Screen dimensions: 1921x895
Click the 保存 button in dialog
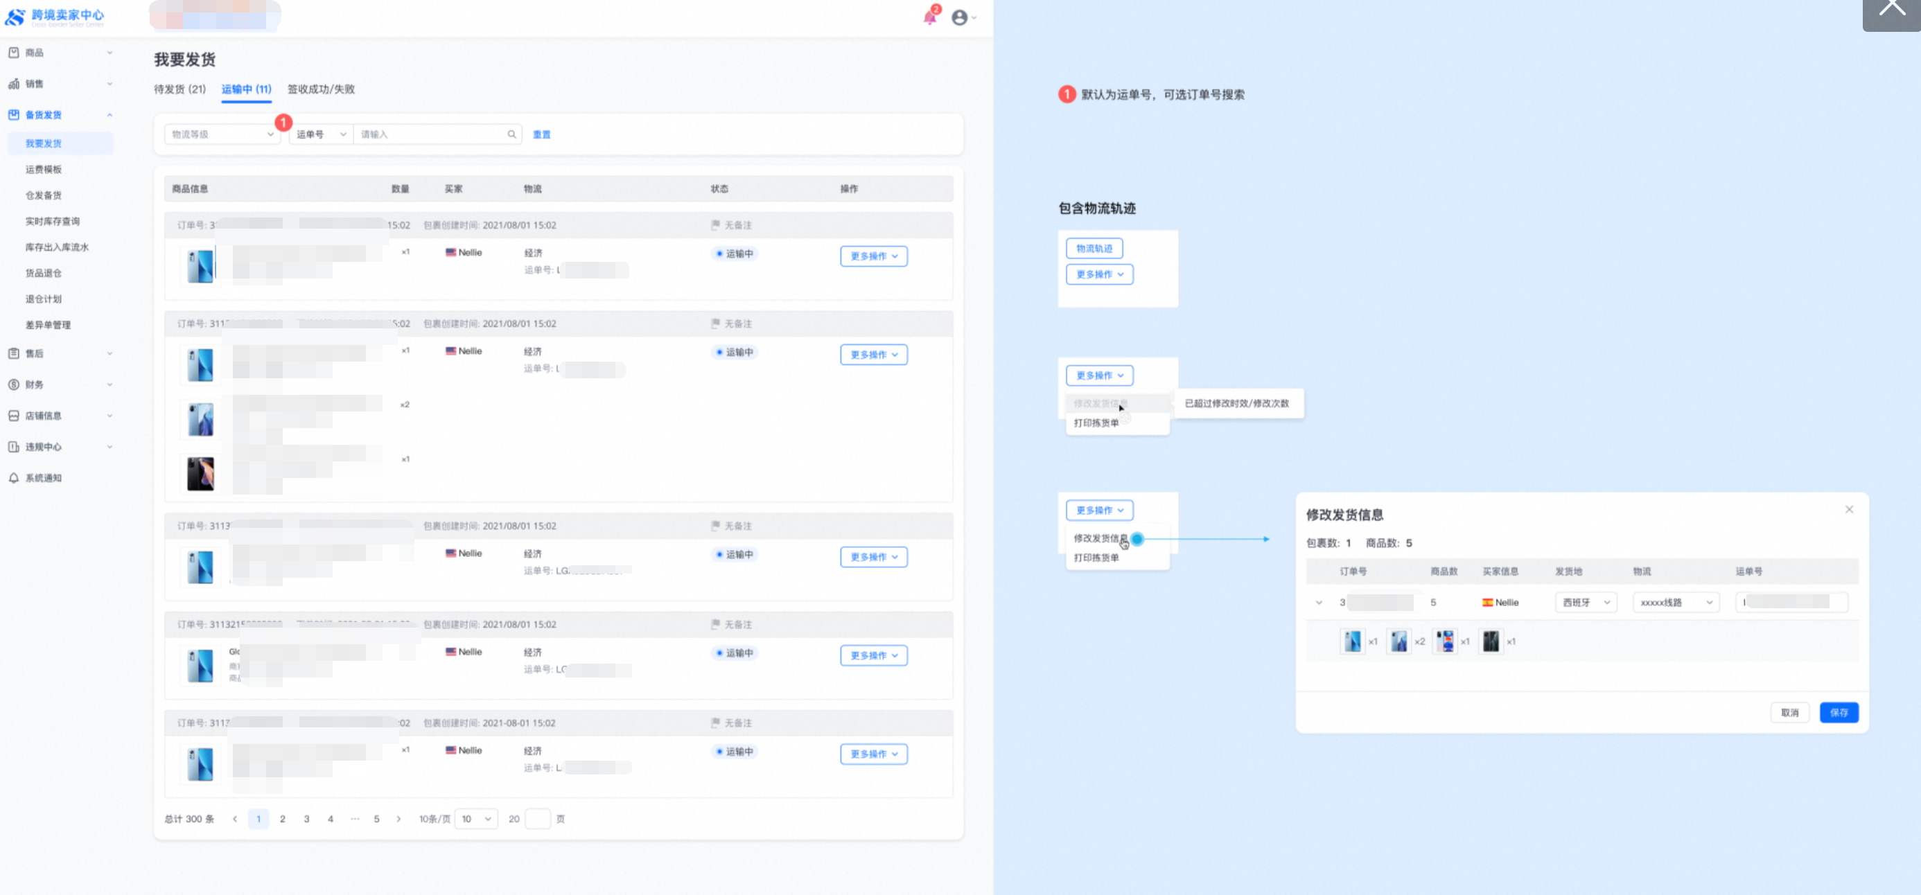point(1839,712)
